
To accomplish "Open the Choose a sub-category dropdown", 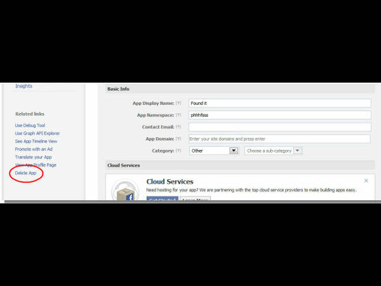I will (273, 151).
